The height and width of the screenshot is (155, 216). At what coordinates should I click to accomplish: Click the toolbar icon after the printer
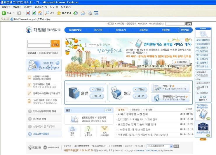[96, 13]
